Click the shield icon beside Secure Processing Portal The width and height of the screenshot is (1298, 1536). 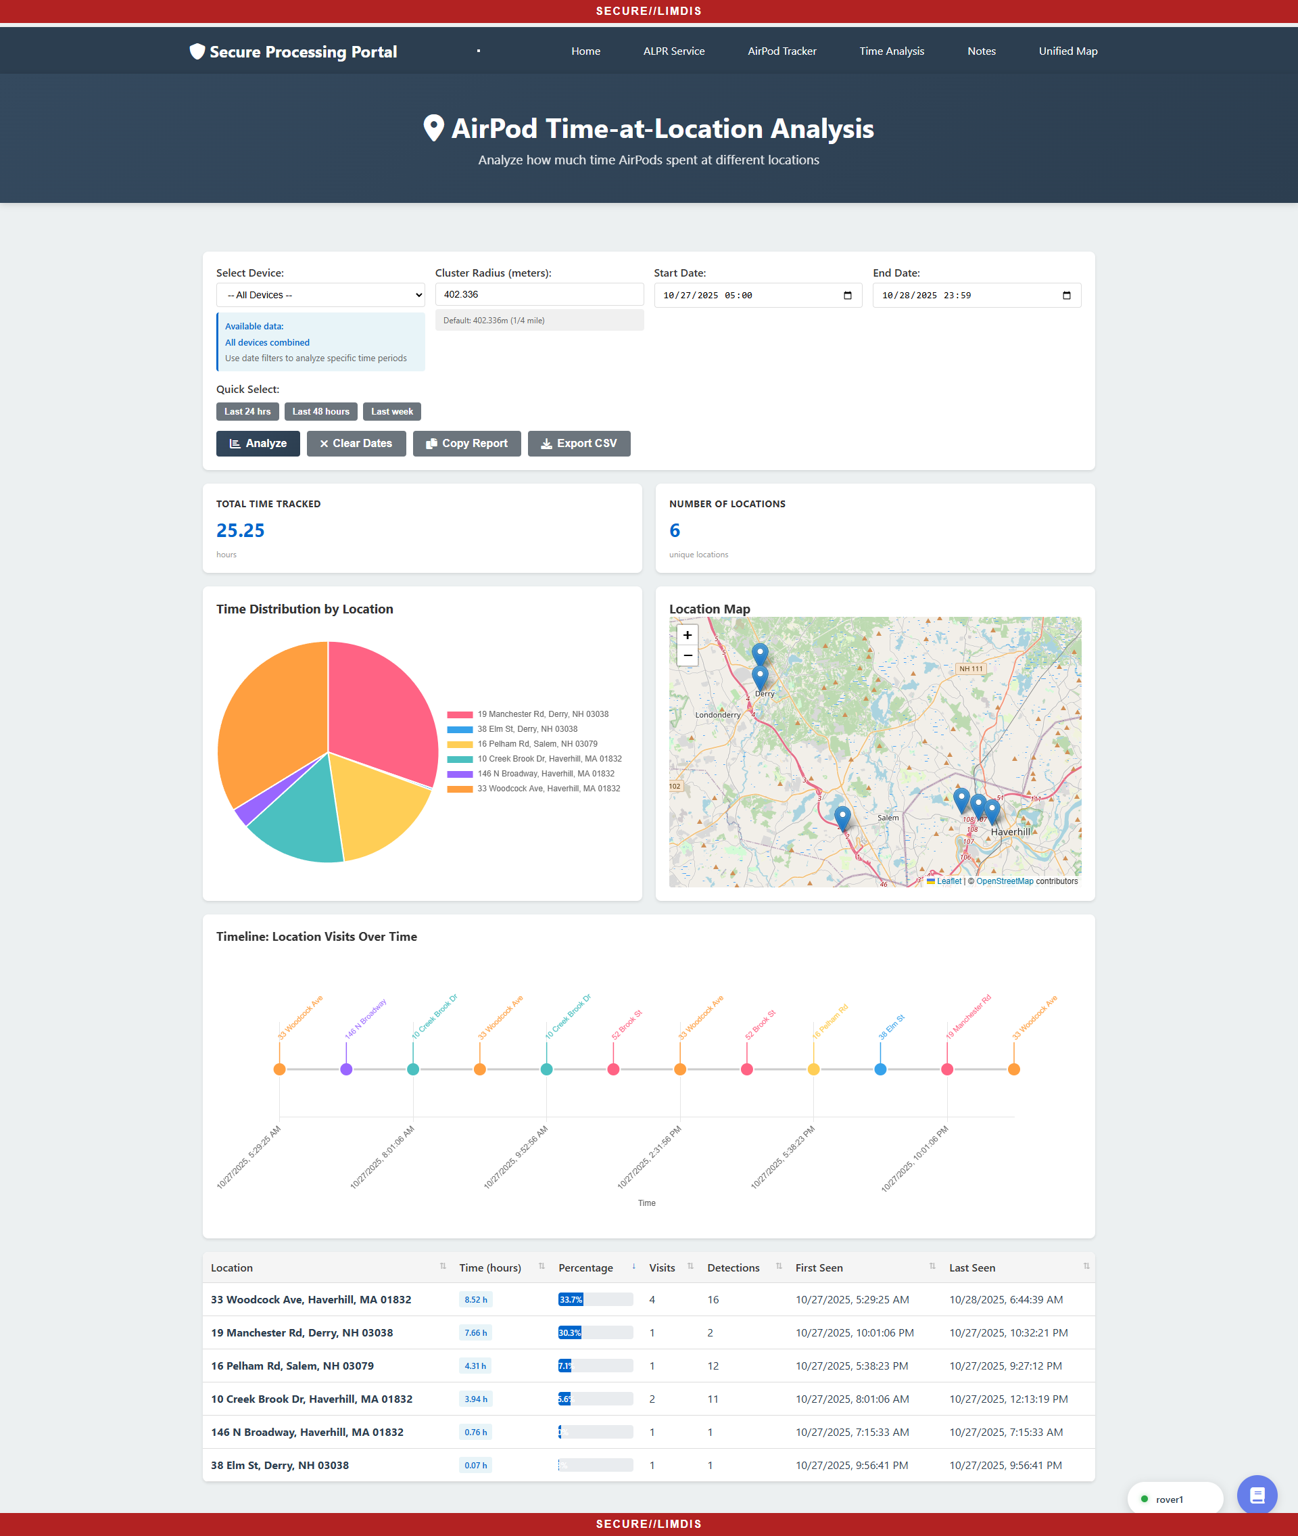196,51
